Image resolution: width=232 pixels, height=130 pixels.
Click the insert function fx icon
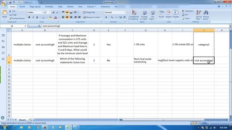click(x=39, y=26)
